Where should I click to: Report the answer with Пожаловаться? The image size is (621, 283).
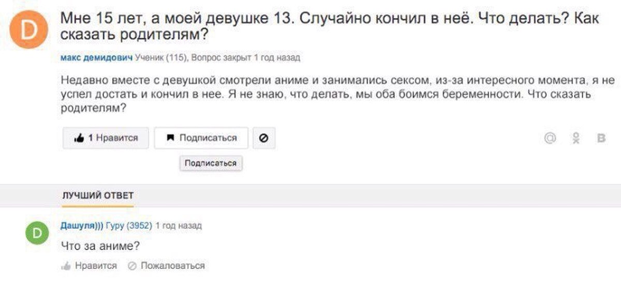click(x=167, y=265)
